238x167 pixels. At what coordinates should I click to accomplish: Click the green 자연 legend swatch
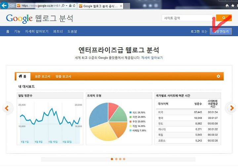coord(130,117)
